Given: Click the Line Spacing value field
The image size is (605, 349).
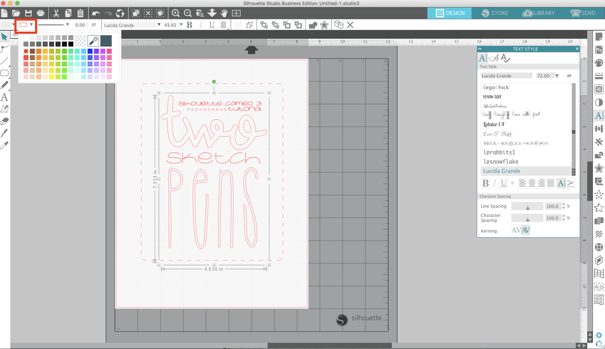Looking at the screenshot, I should [553, 206].
